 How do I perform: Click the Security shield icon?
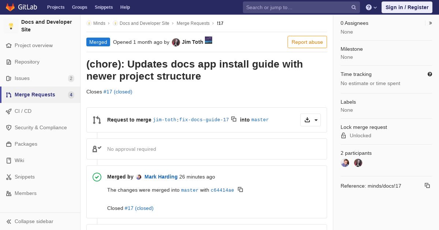(x=9, y=127)
